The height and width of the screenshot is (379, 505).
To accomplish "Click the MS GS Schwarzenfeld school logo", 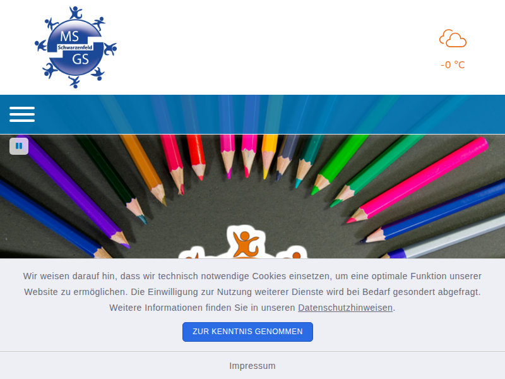I will (x=76, y=47).
